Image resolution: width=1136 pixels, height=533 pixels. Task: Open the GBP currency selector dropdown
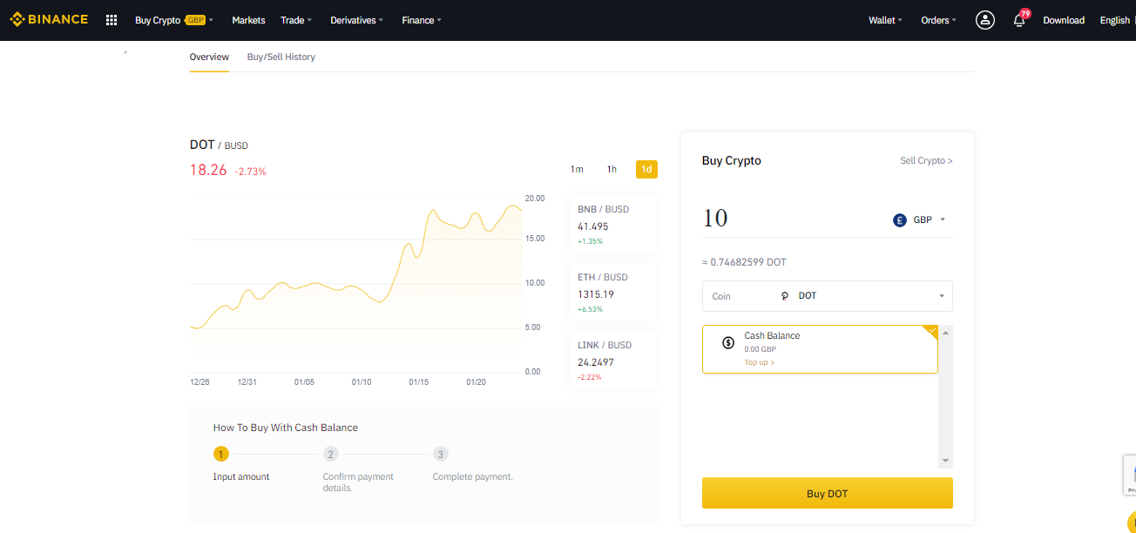pyautogui.click(x=920, y=220)
